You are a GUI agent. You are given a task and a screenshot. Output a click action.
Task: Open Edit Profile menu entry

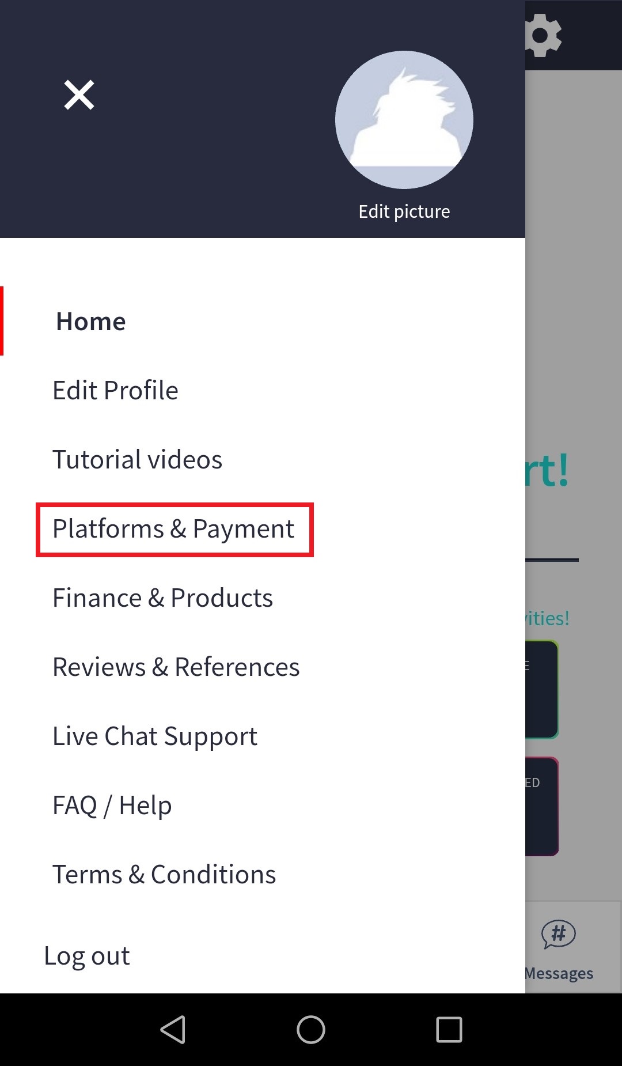pyautogui.click(x=115, y=390)
